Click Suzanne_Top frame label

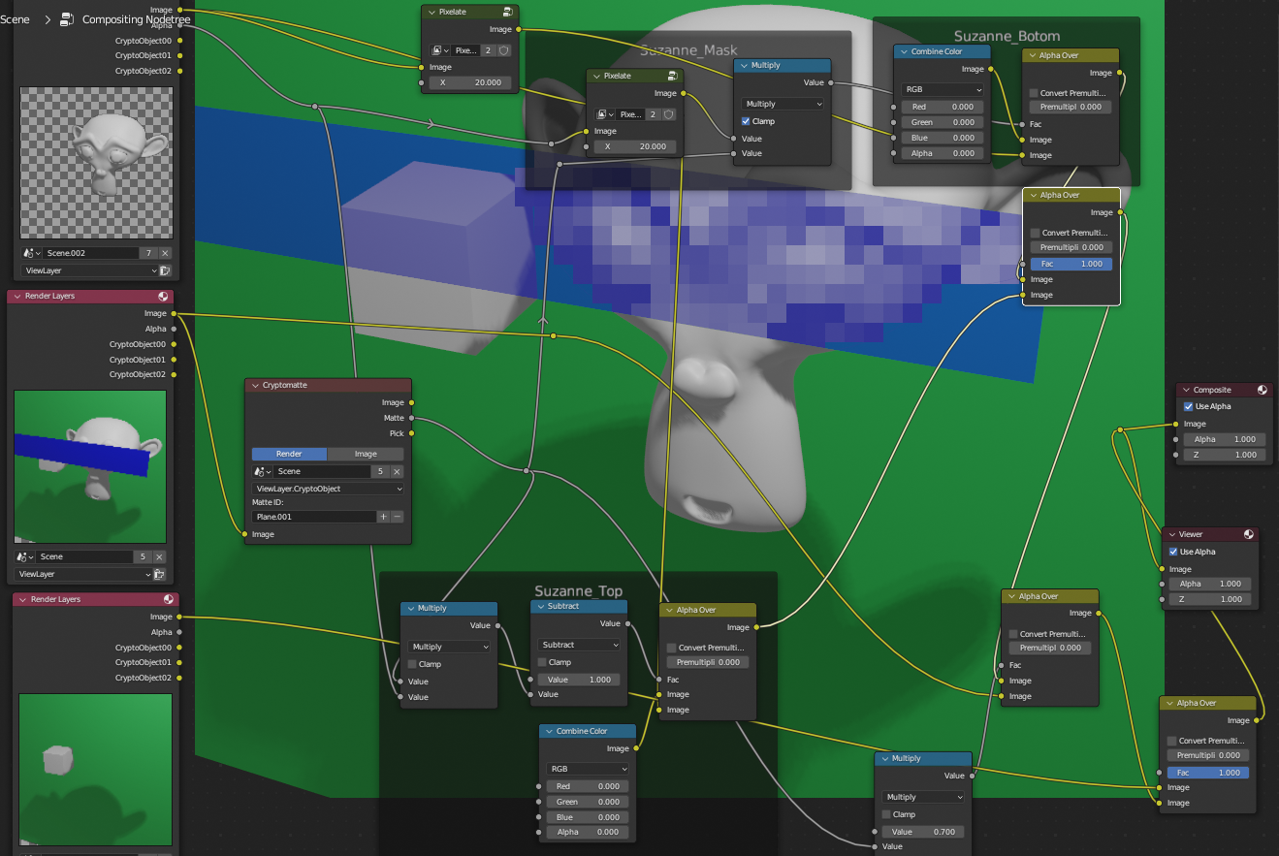(579, 590)
